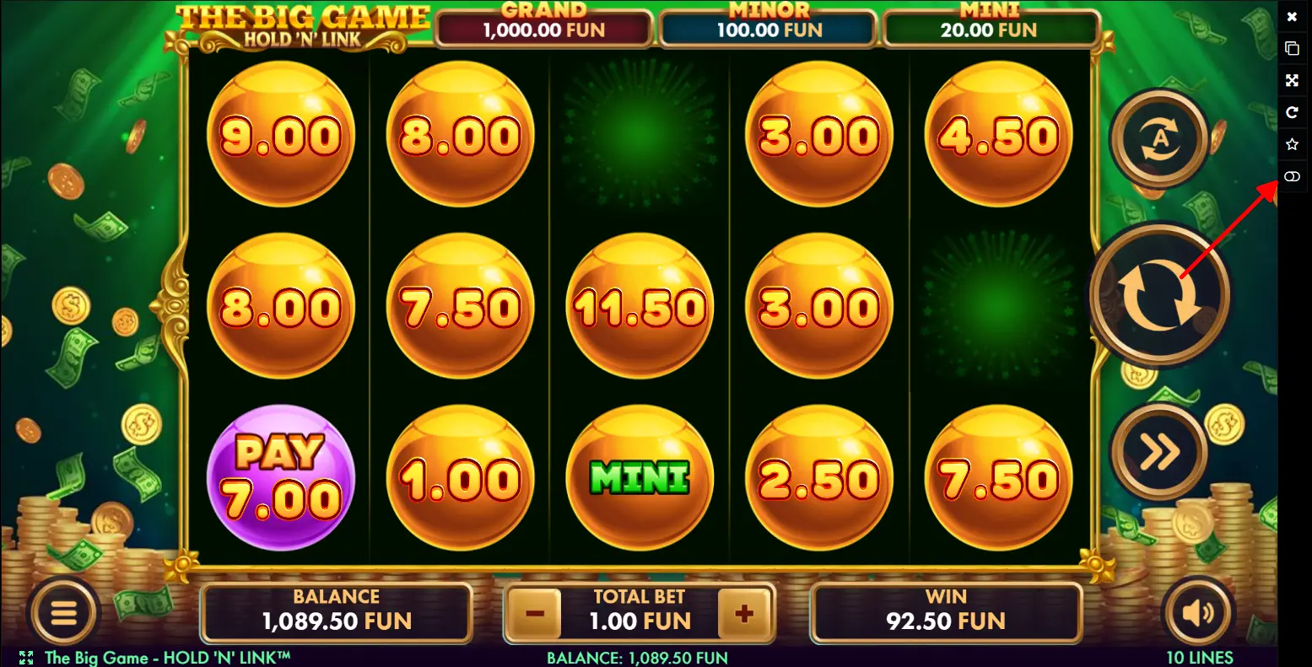1312x667 pixels.
Task: Select the purple PAY 7.00 orb
Action: 280,478
